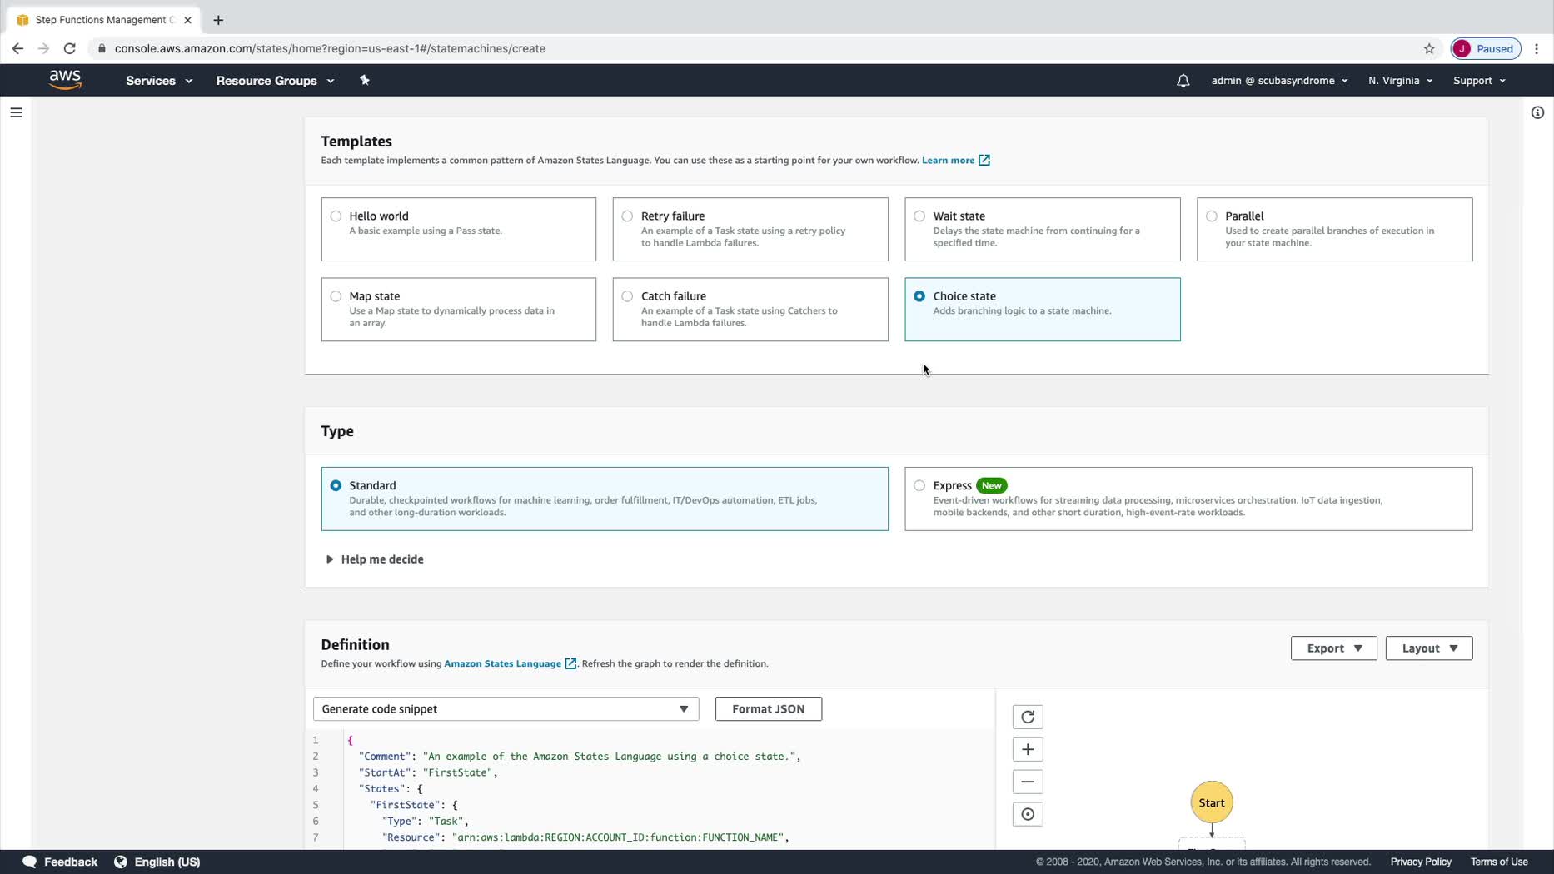Viewport: 1554px width, 874px height.
Task: Click the Feedback speech bubble icon
Action: click(29, 862)
